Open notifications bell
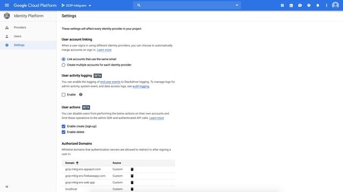The image size is (343, 192). (318, 5)
